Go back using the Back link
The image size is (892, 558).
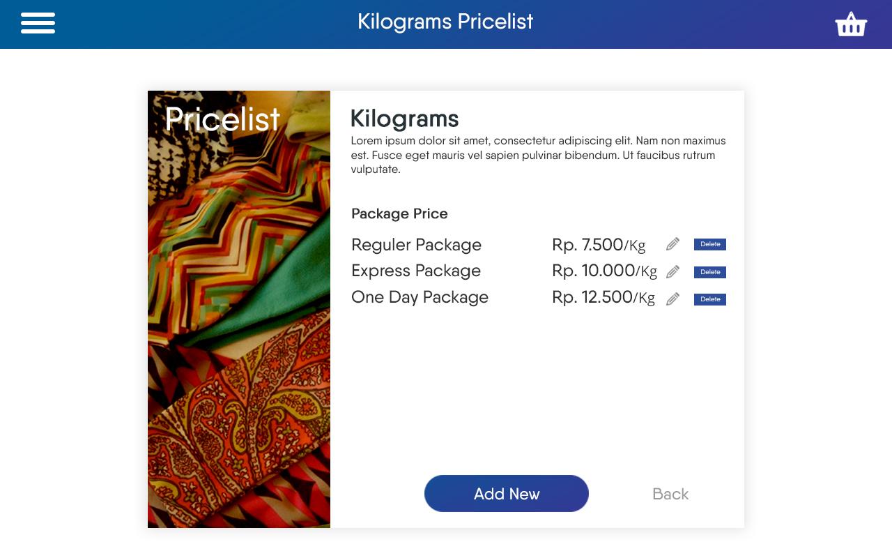click(670, 494)
